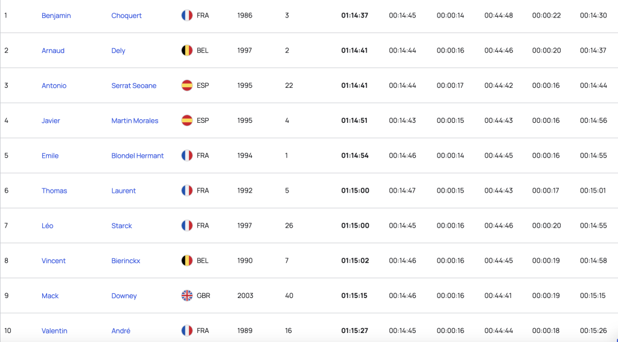The width and height of the screenshot is (618, 342).
Task: Open the Blondel Hermant link
Action: (137, 156)
